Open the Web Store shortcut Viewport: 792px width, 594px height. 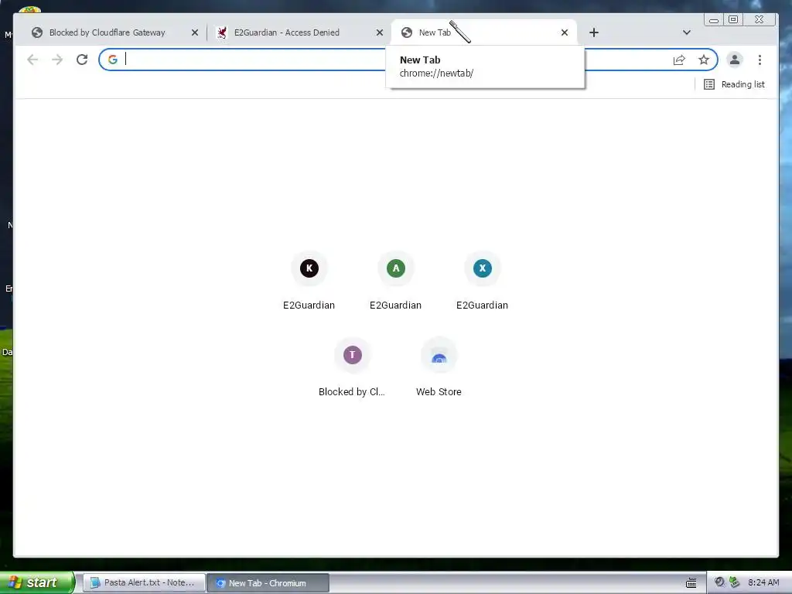pos(439,367)
